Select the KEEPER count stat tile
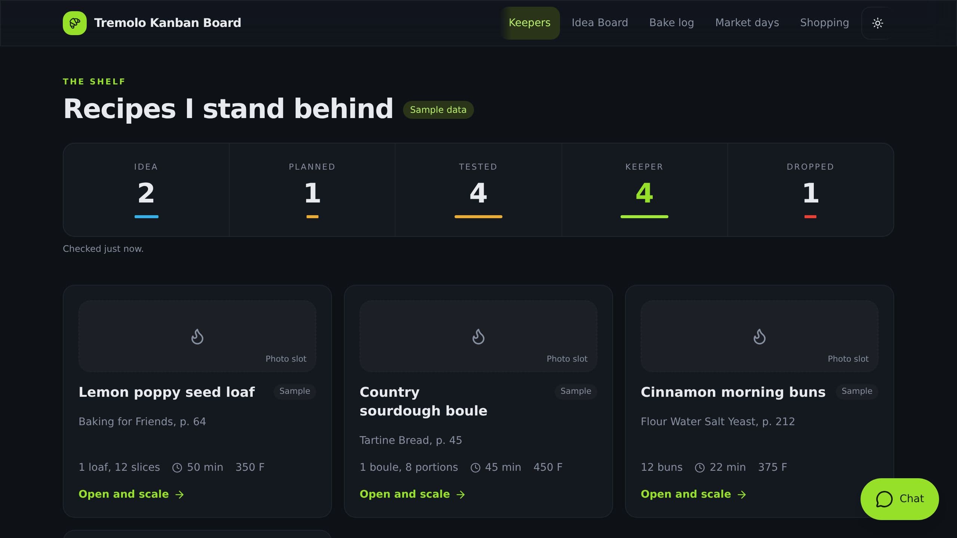Viewport: 957px width, 538px height. pos(644,190)
